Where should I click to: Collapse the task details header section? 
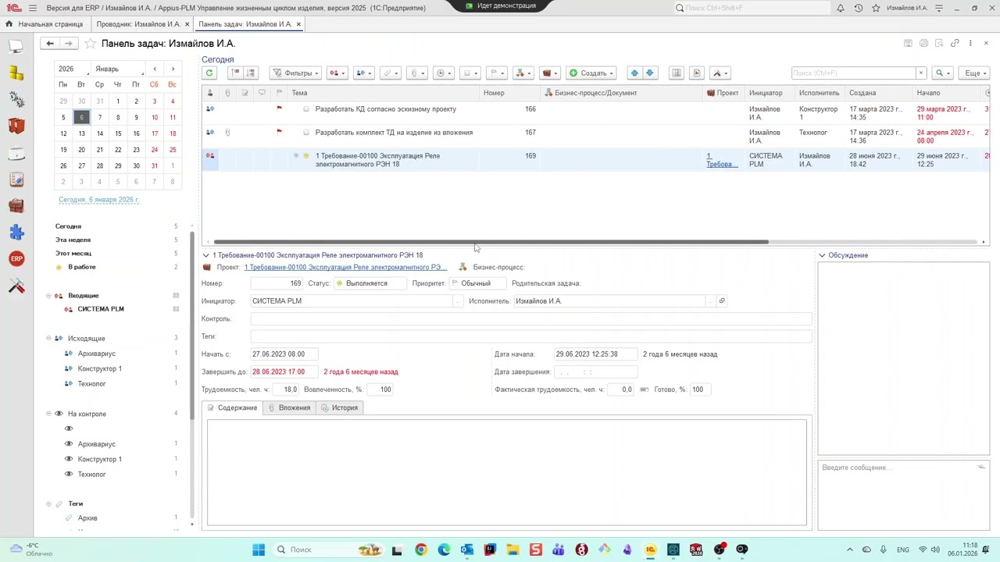205,255
